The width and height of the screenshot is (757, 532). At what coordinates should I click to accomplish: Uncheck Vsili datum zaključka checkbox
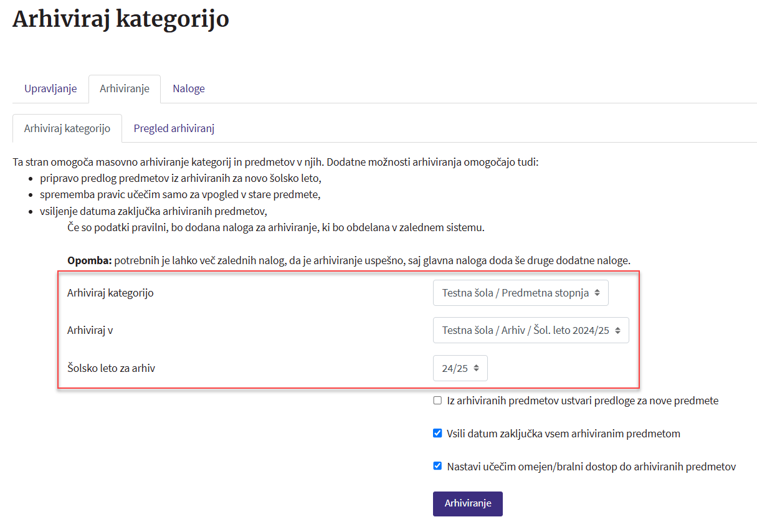point(437,433)
